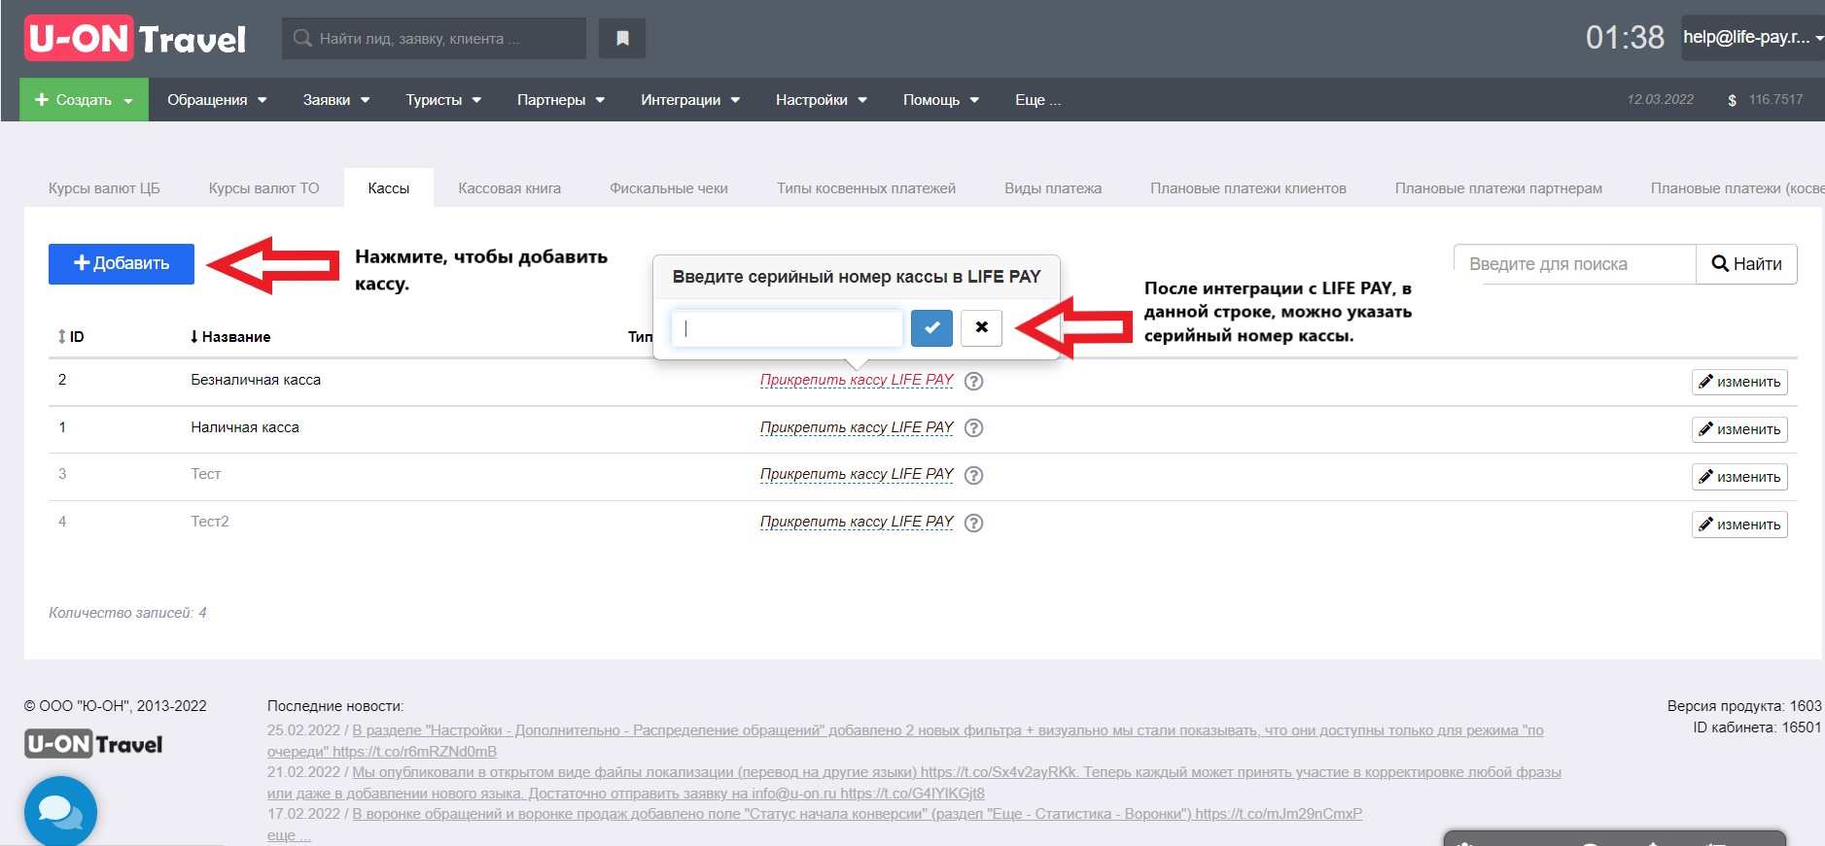The height and width of the screenshot is (846, 1825).
Task: Open the Обращения menu
Action: point(217,100)
